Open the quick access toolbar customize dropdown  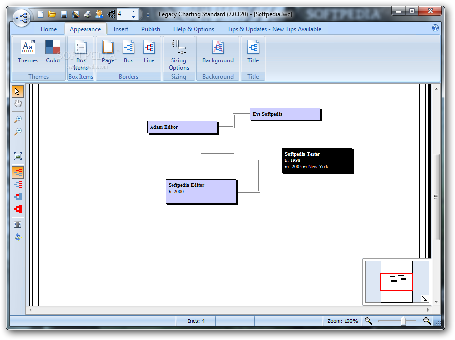[x=148, y=15]
